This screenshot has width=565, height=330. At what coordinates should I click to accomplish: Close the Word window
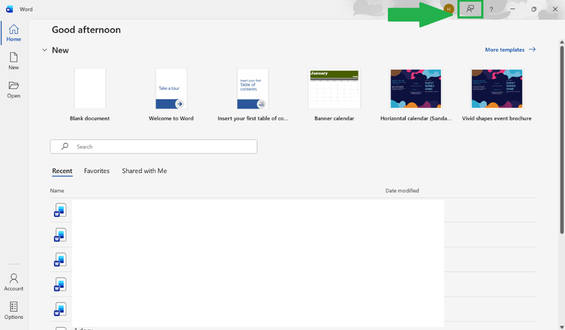[555, 9]
